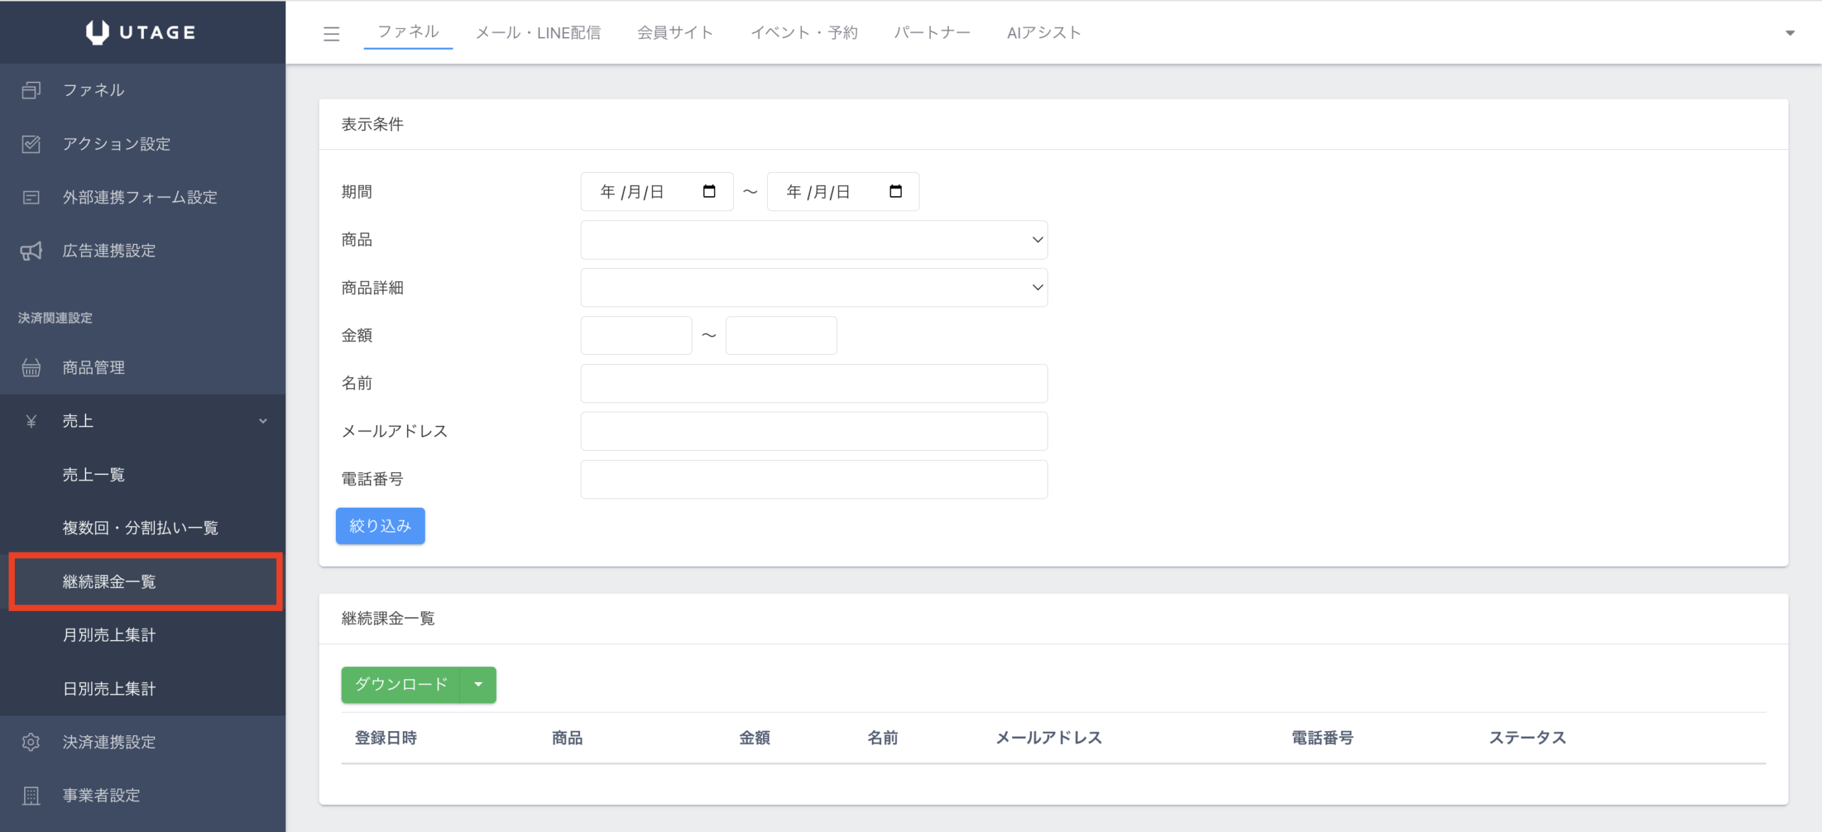Screen dimensions: 1822x832
Task: Switch to 会員サイト tab
Action: pos(675,33)
